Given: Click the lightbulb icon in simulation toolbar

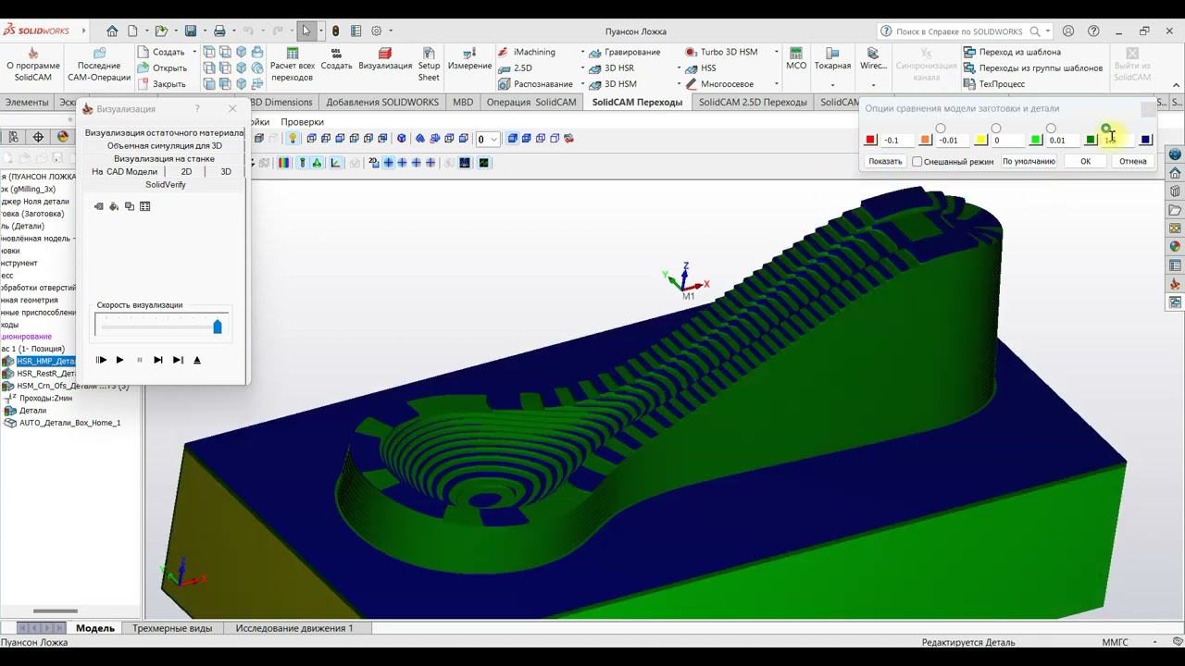Looking at the screenshot, I should tap(293, 139).
